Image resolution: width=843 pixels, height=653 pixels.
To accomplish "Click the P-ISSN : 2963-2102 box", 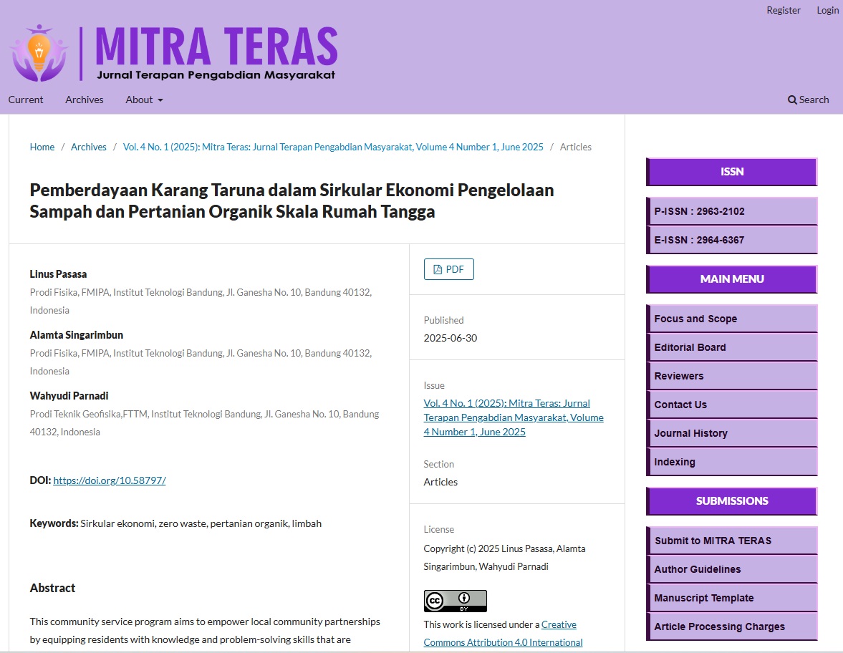I will 732,211.
